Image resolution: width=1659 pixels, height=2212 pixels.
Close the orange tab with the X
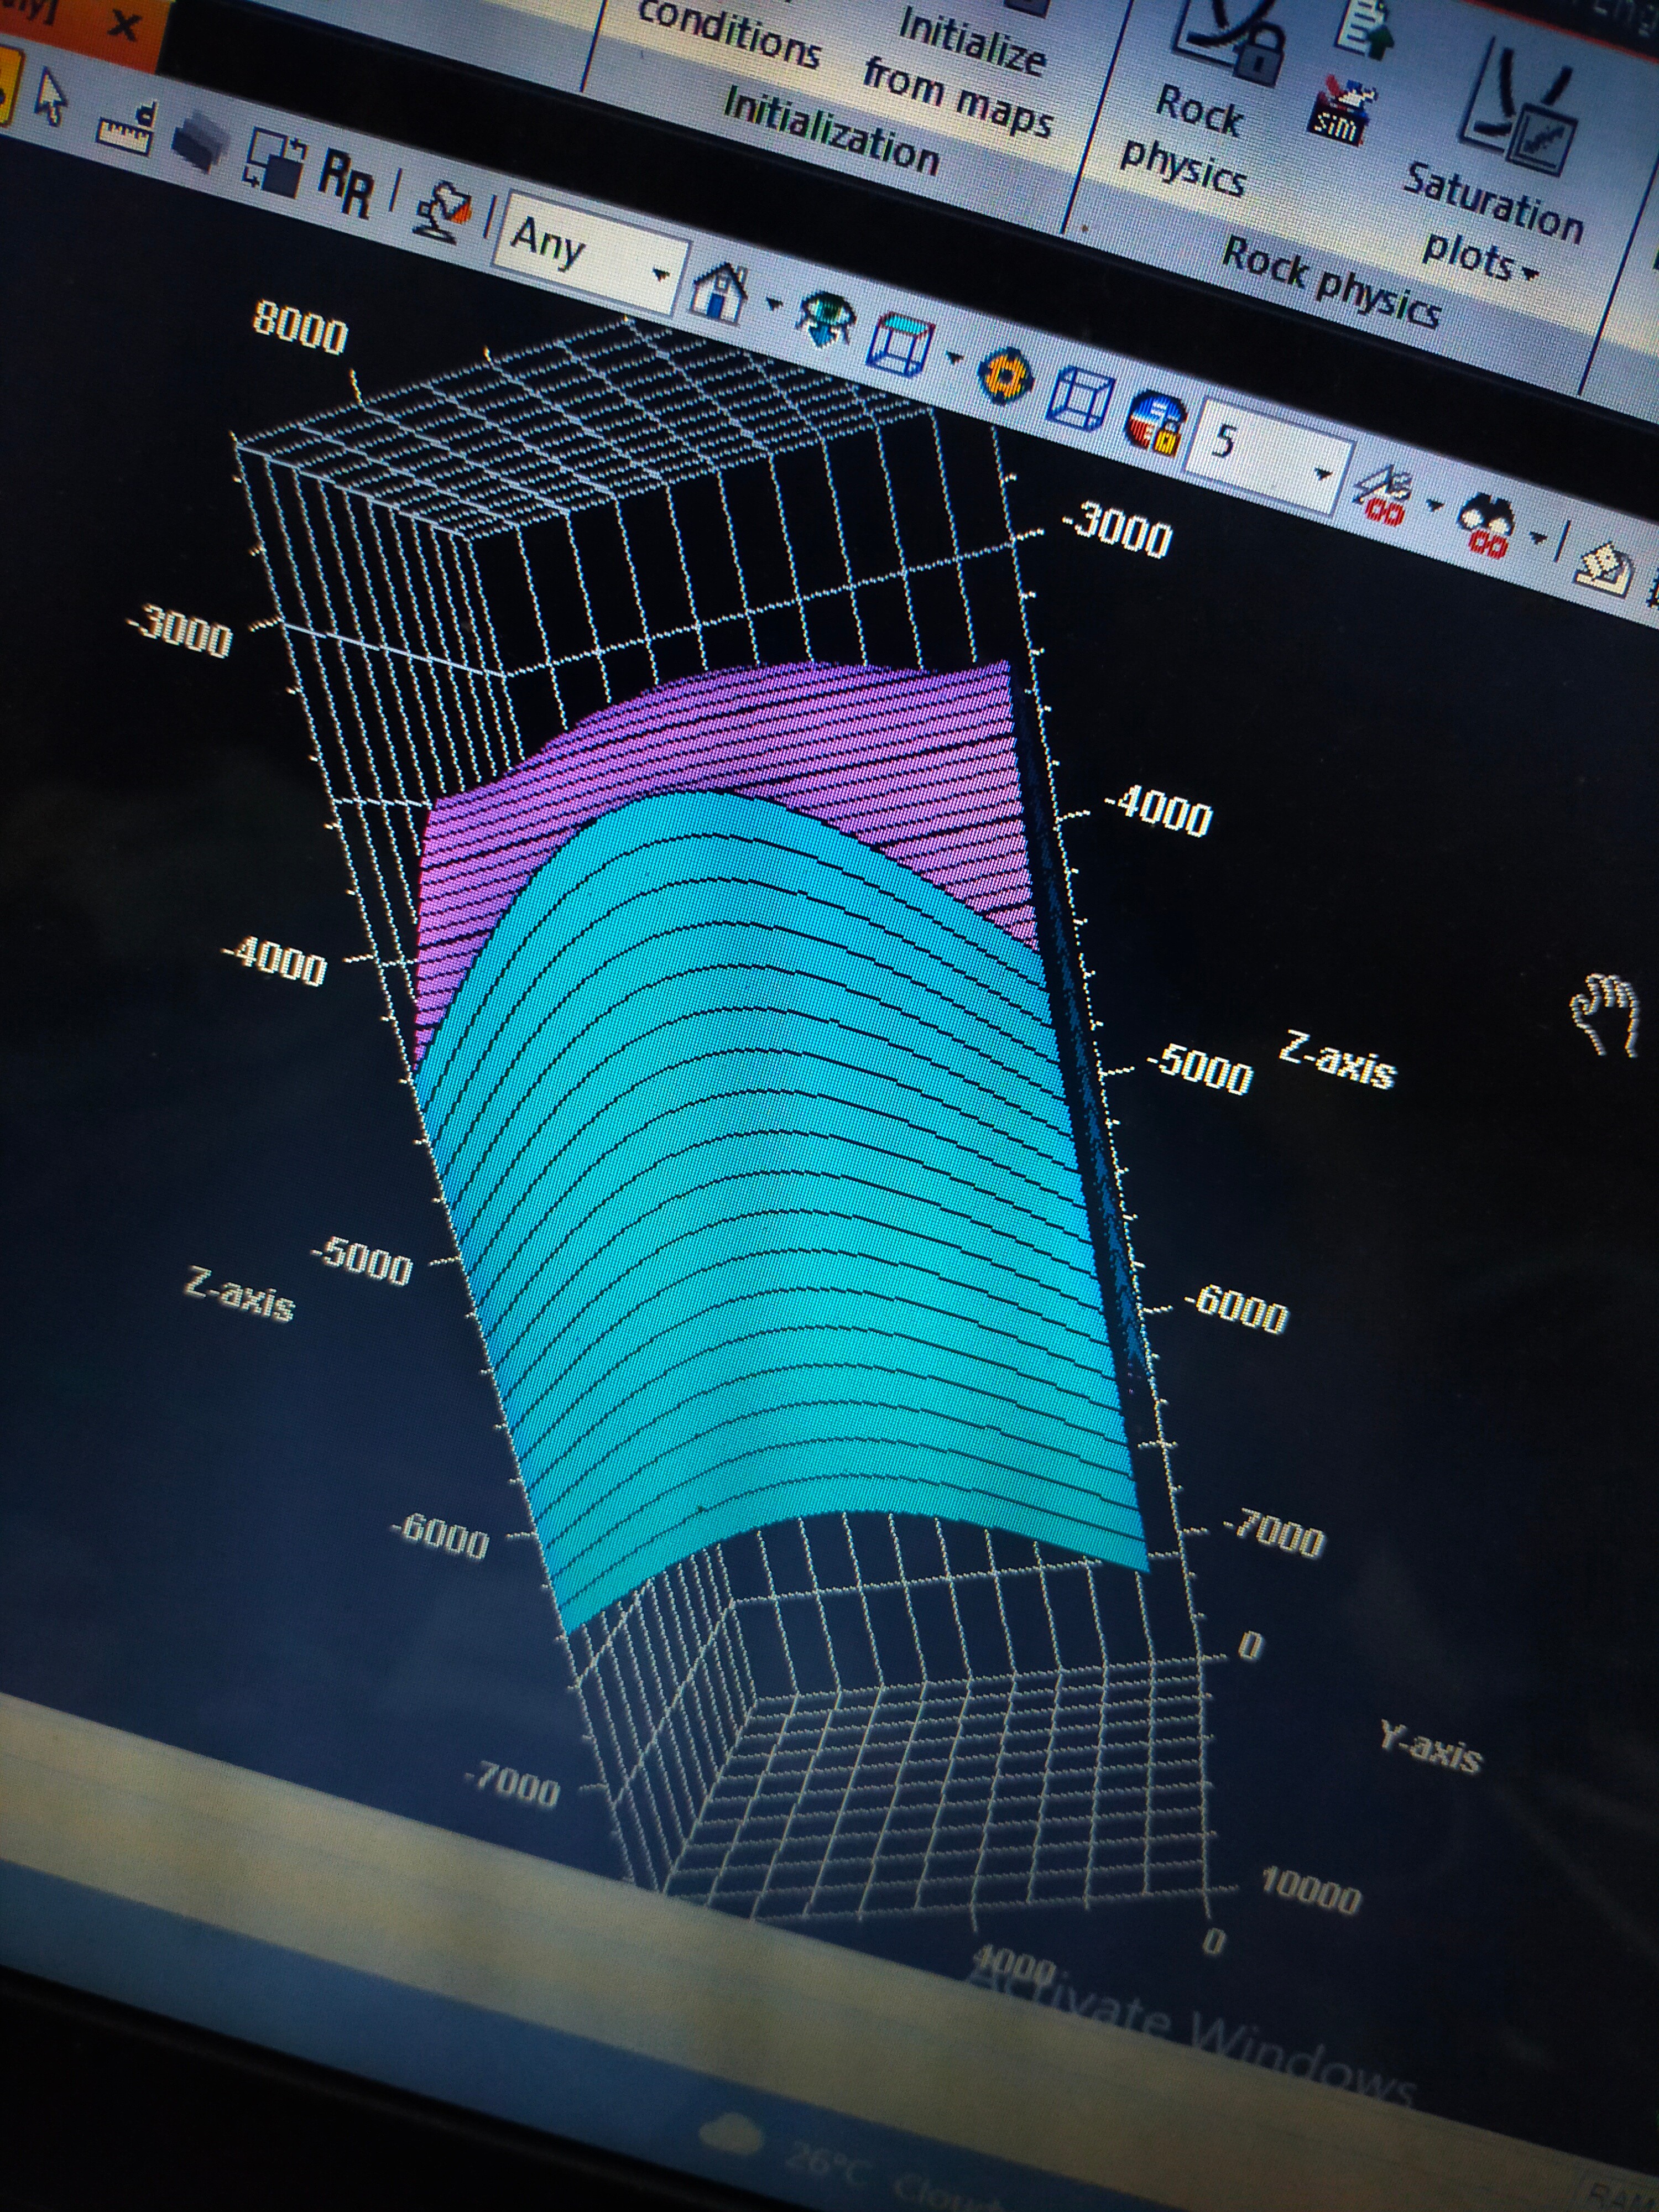pyautogui.click(x=124, y=25)
